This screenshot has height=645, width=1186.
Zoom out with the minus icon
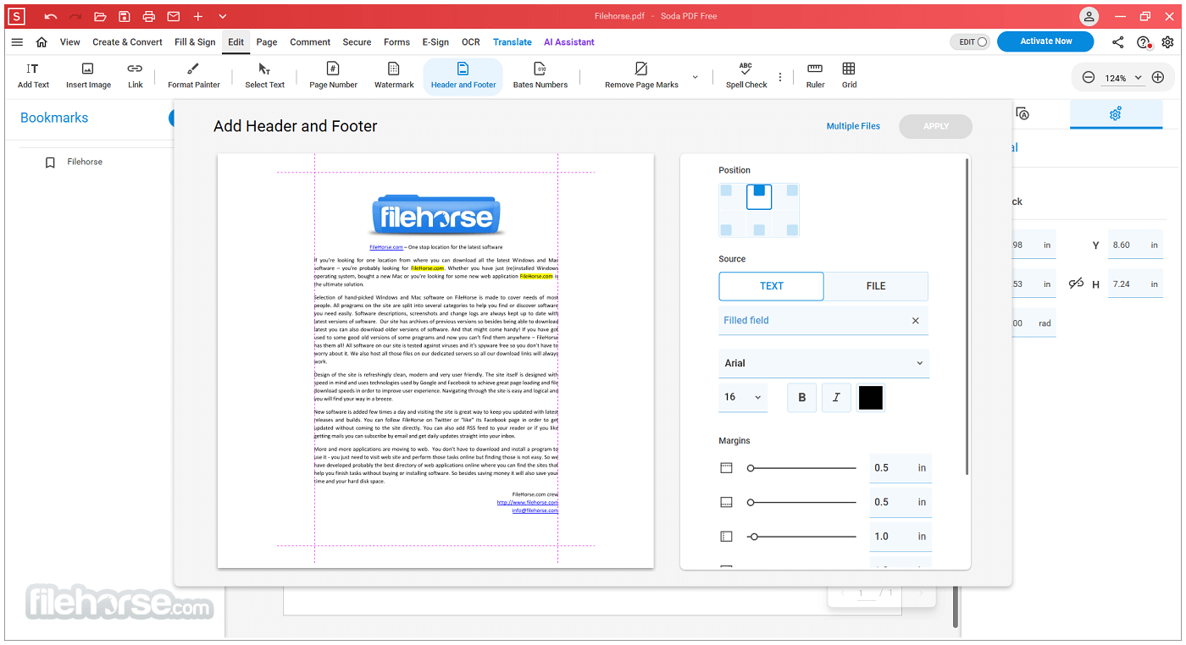tap(1089, 78)
